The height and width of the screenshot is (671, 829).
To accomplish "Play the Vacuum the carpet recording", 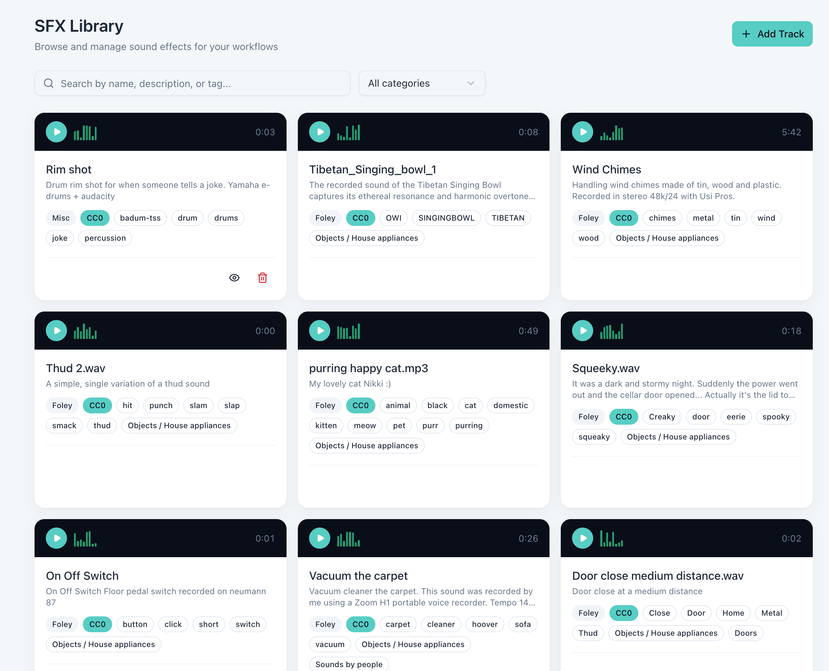I will tap(319, 538).
